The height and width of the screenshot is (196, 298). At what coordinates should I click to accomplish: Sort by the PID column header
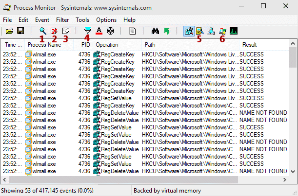[83, 45]
